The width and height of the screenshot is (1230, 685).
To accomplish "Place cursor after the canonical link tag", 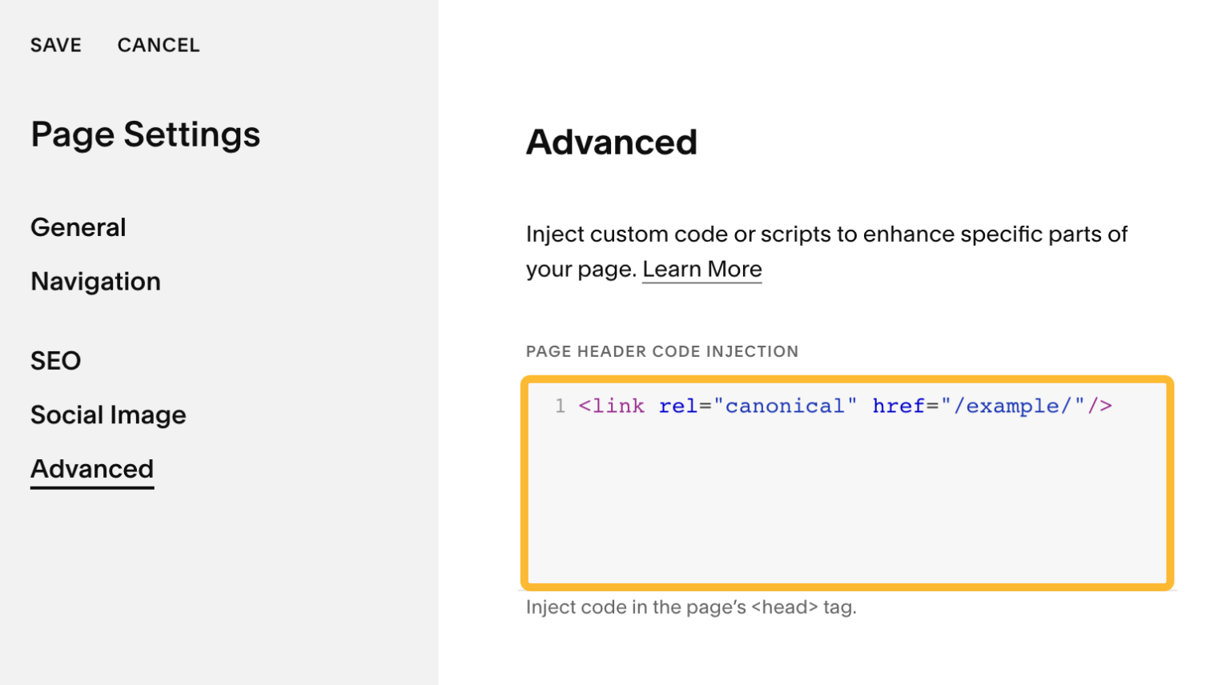I will tap(1119, 407).
